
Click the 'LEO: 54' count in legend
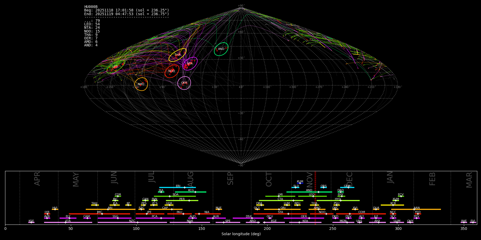coord(92,24)
